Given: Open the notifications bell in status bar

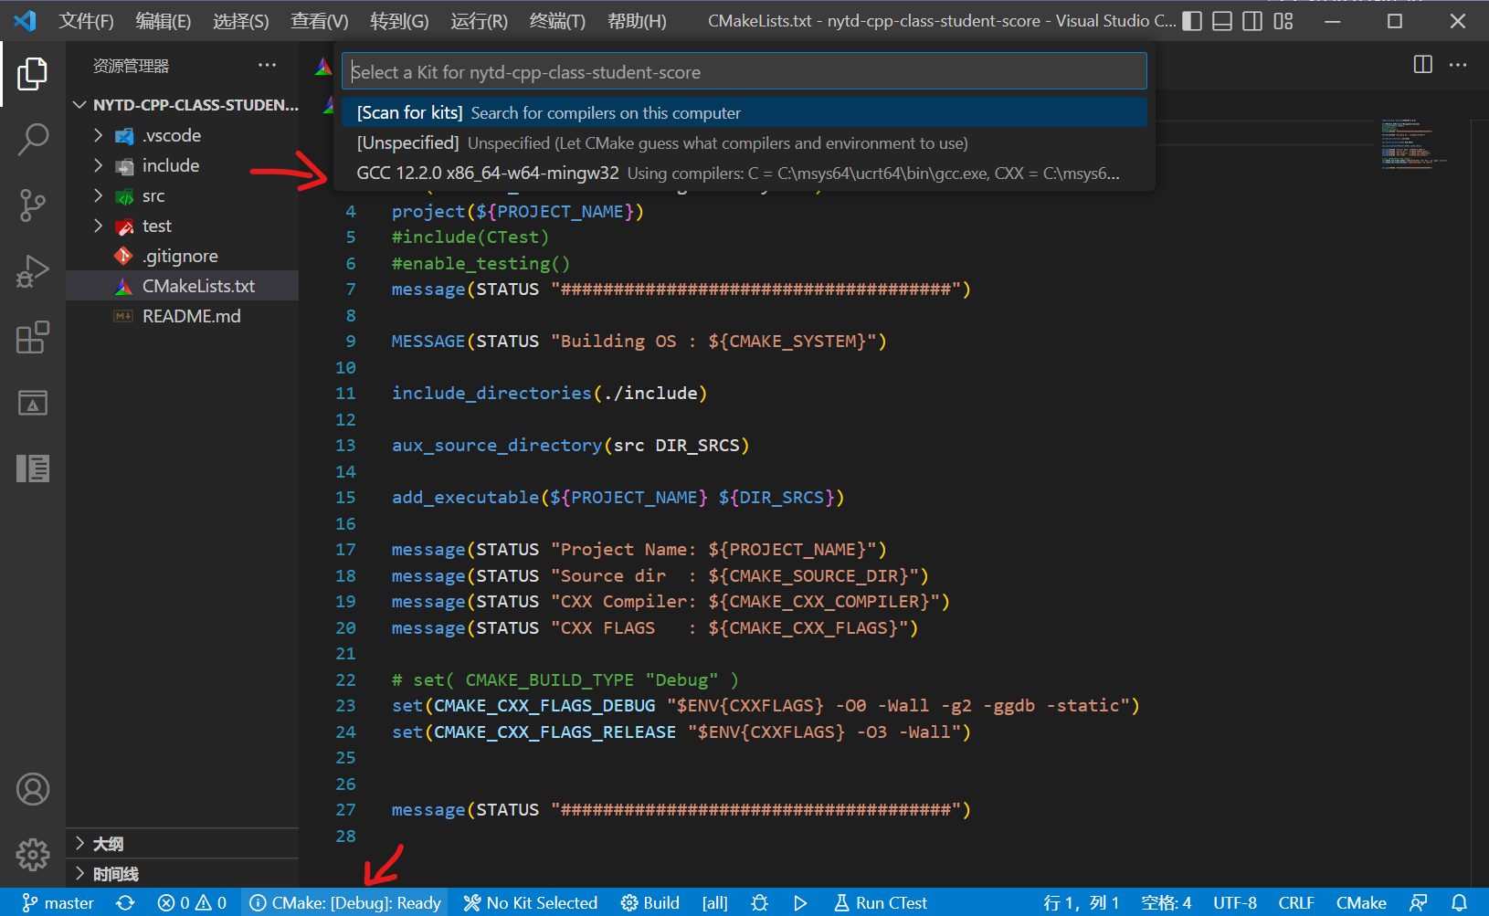Looking at the screenshot, I should click(1459, 902).
